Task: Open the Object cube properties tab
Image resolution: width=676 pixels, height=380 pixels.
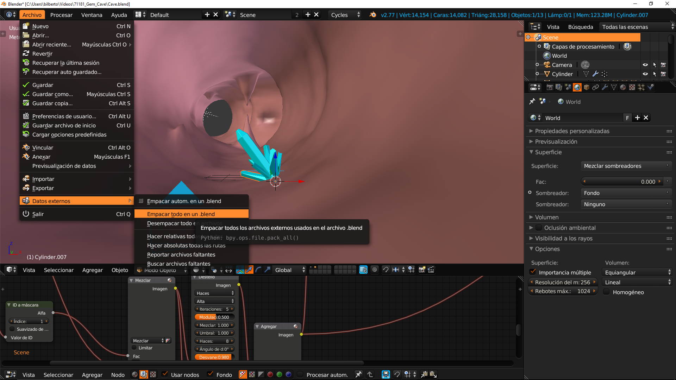Action: coord(586,87)
